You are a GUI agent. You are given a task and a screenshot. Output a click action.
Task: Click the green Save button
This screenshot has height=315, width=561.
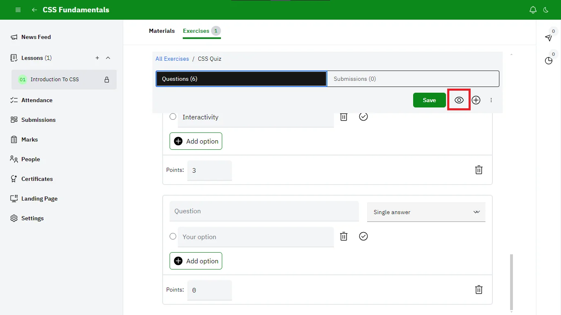pos(429,100)
